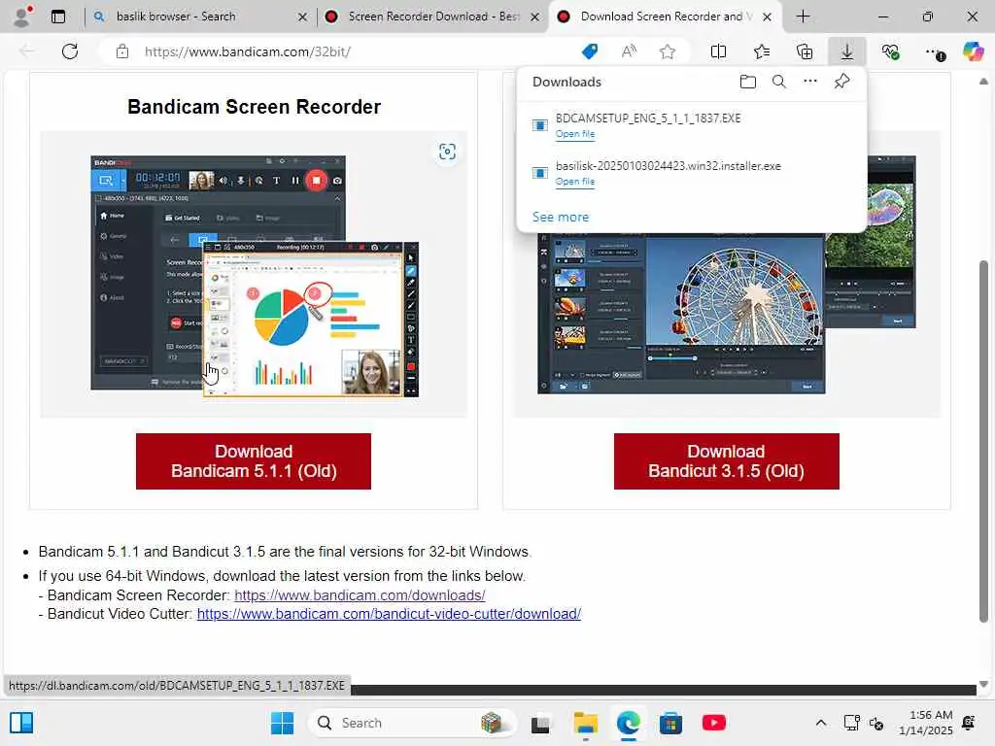Viewport: 995px width, 746px height.
Task: Click Download Bandicut 3.1.5 (Old) button
Action: (726, 461)
